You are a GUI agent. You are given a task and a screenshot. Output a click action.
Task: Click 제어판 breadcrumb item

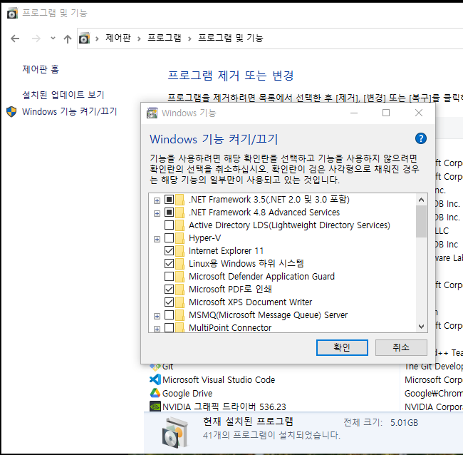click(118, 38)
